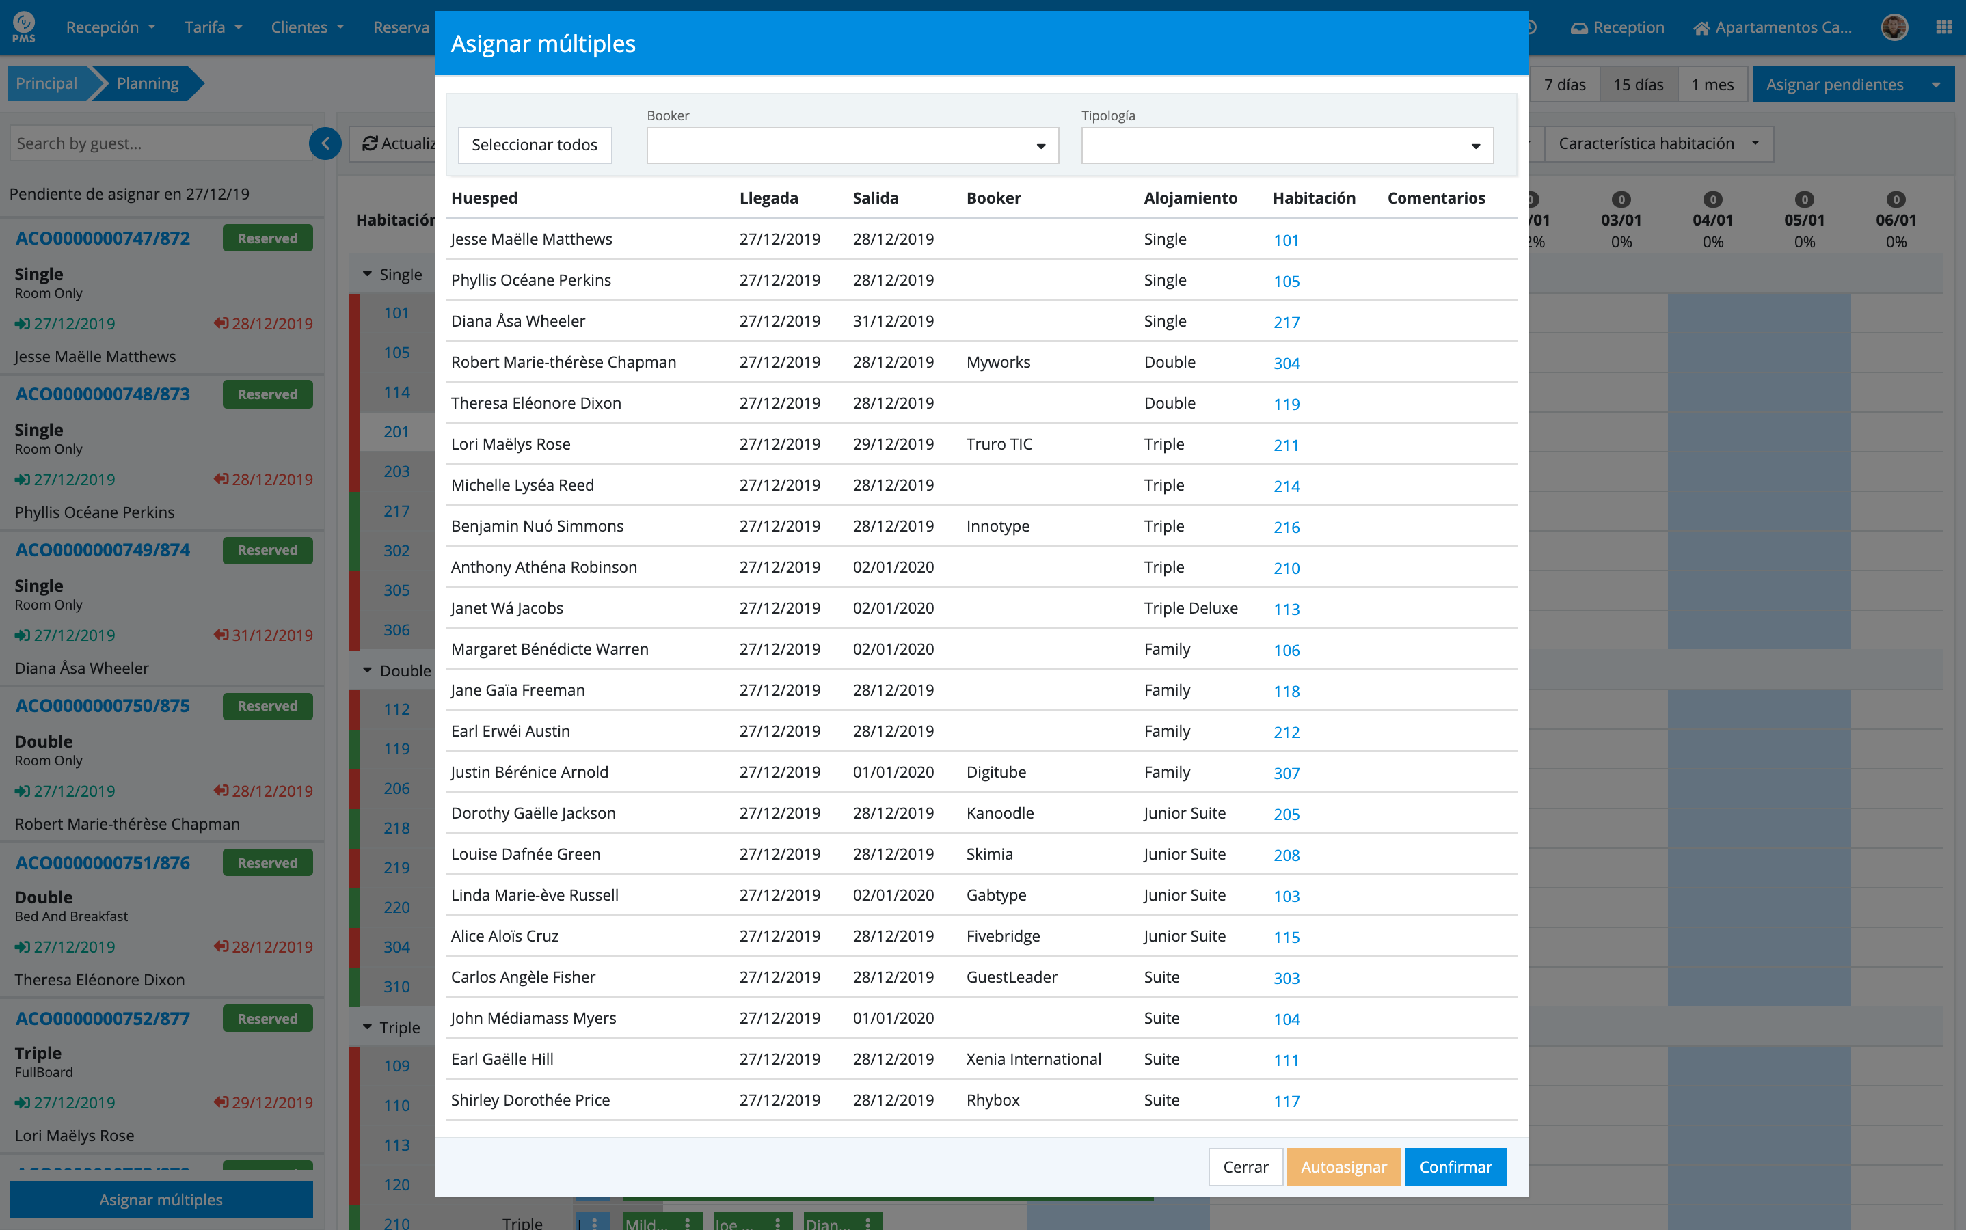Click the Apartamentos home icon

[x=1701, y=29]
